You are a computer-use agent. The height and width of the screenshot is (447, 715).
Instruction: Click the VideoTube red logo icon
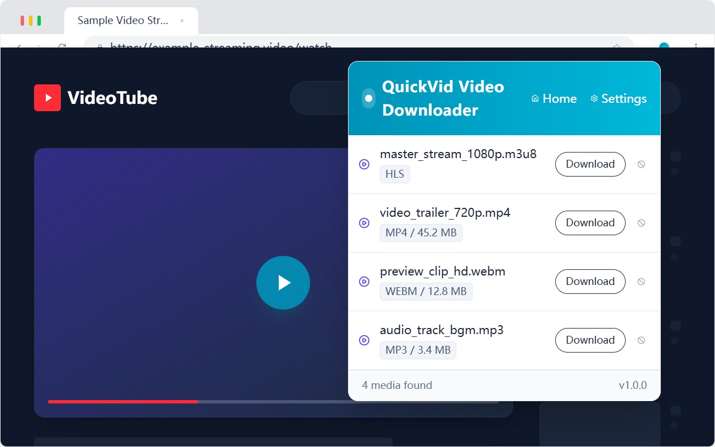47,97
